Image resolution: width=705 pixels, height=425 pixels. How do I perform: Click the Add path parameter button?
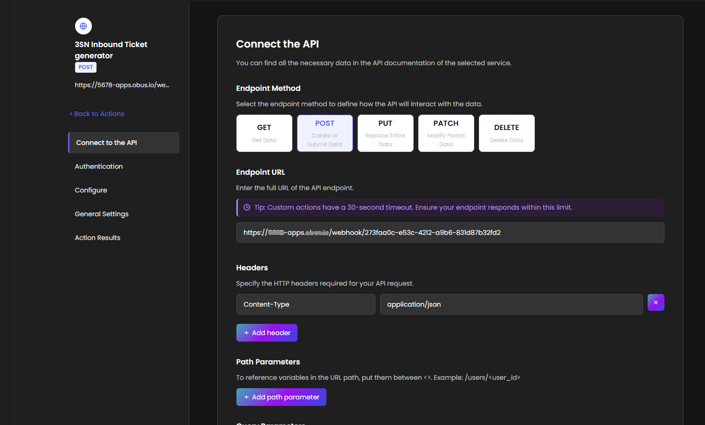(281, 397)
